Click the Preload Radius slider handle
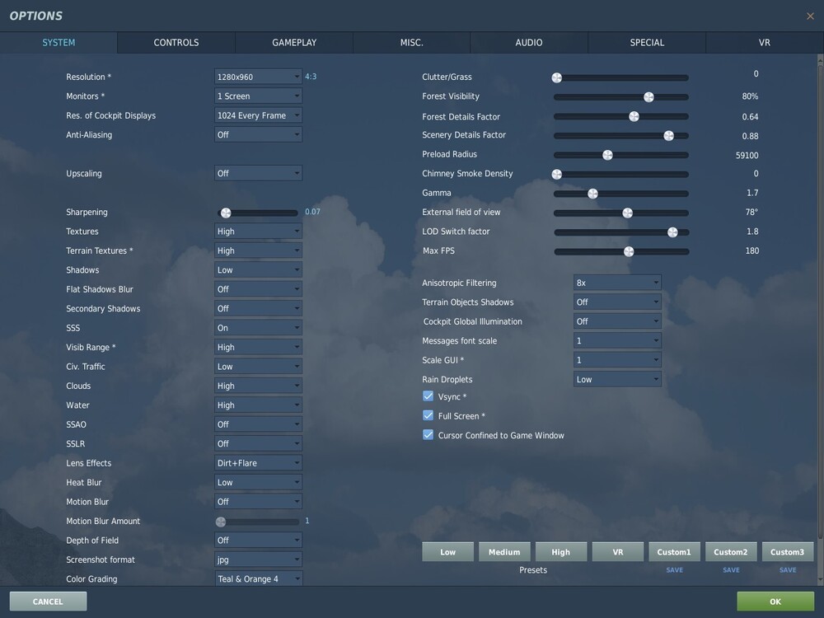 coord(607,155)
